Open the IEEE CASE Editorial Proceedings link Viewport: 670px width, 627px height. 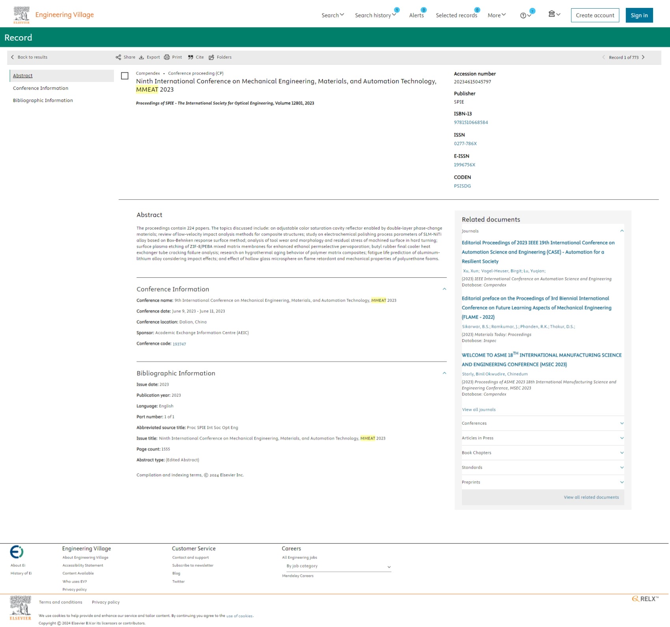pyautogui.click(x=538, y=252)
